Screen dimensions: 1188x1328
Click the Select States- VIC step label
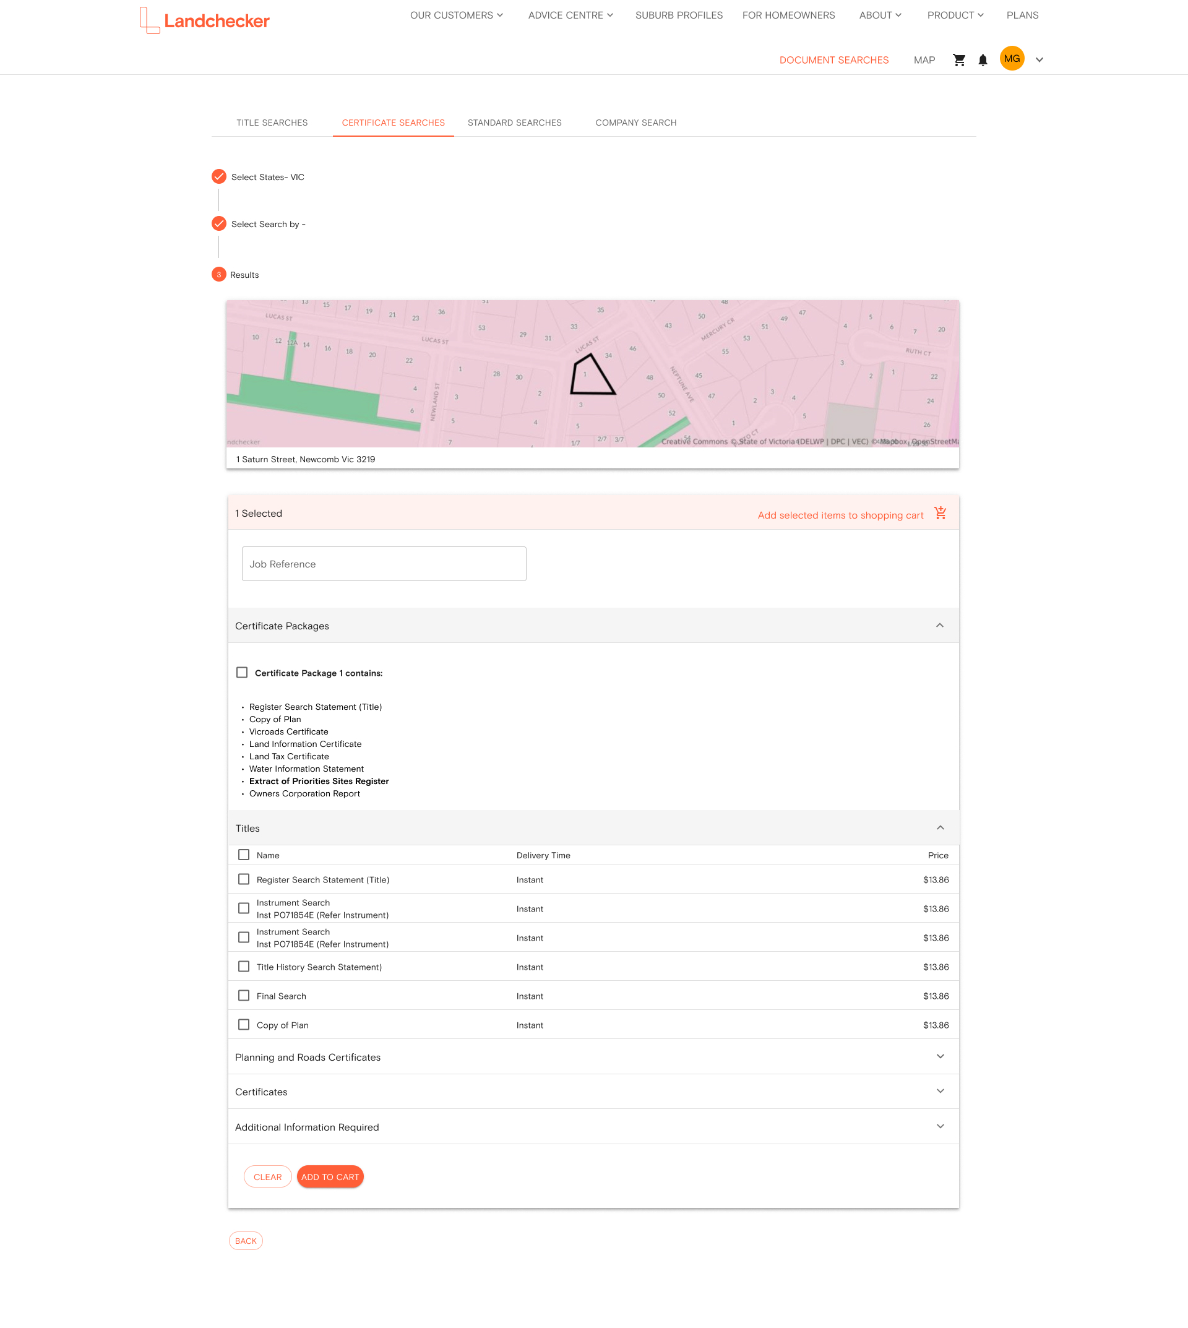(x=268, y=177)
